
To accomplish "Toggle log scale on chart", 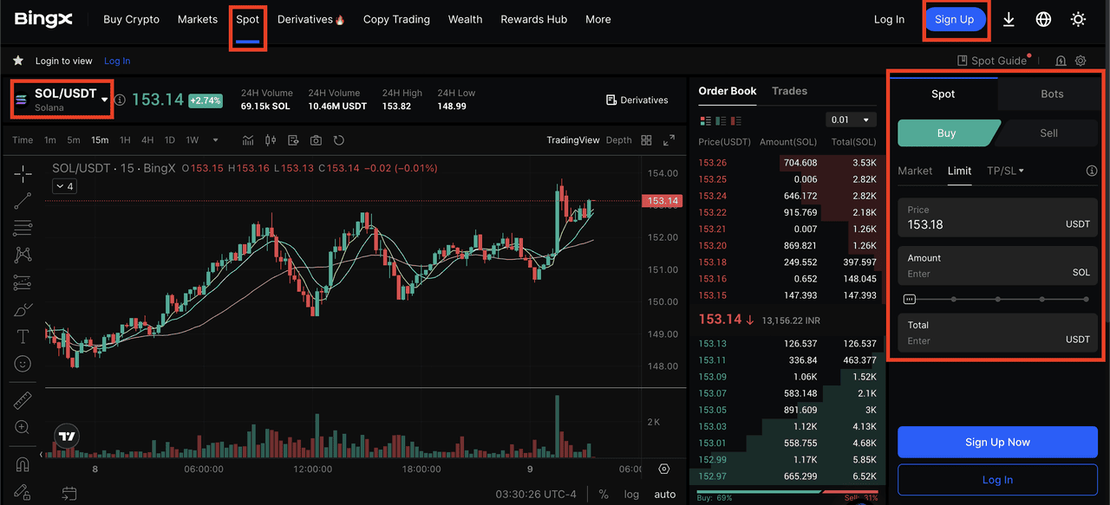I will (x=631, y=494).
